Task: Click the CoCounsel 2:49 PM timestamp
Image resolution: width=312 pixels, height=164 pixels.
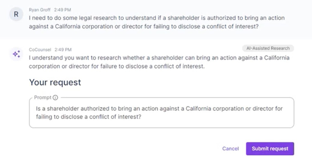Action: (x=63, y=50)
